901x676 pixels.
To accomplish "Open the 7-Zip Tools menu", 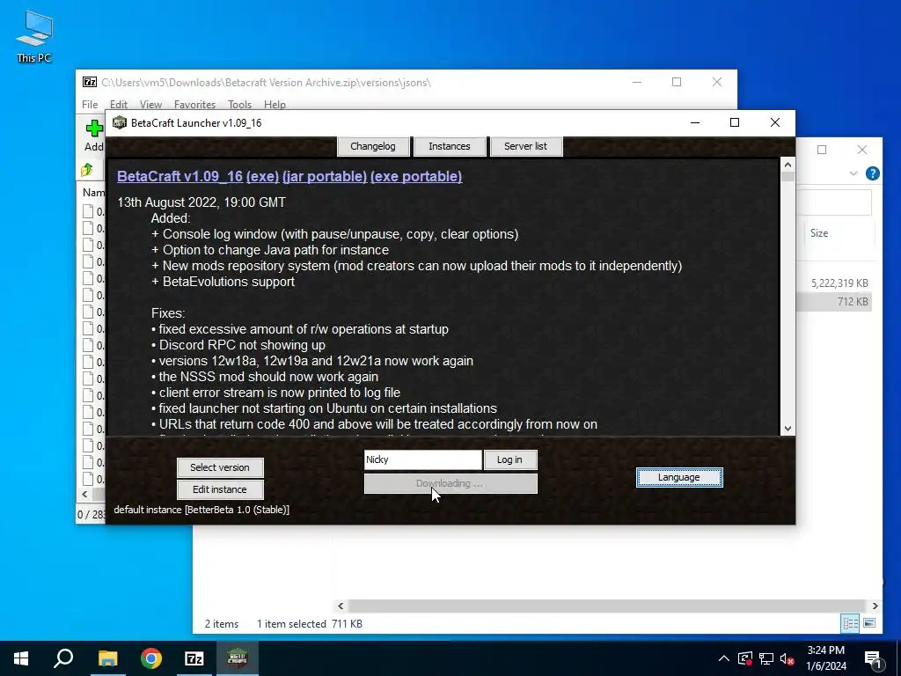I will tap(239, 105).
